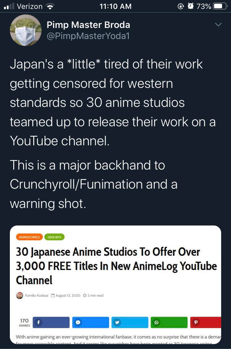This screenshot has width=231, height=349.
Task: Tap the clock icon by read time
Action: click(85, 296)
